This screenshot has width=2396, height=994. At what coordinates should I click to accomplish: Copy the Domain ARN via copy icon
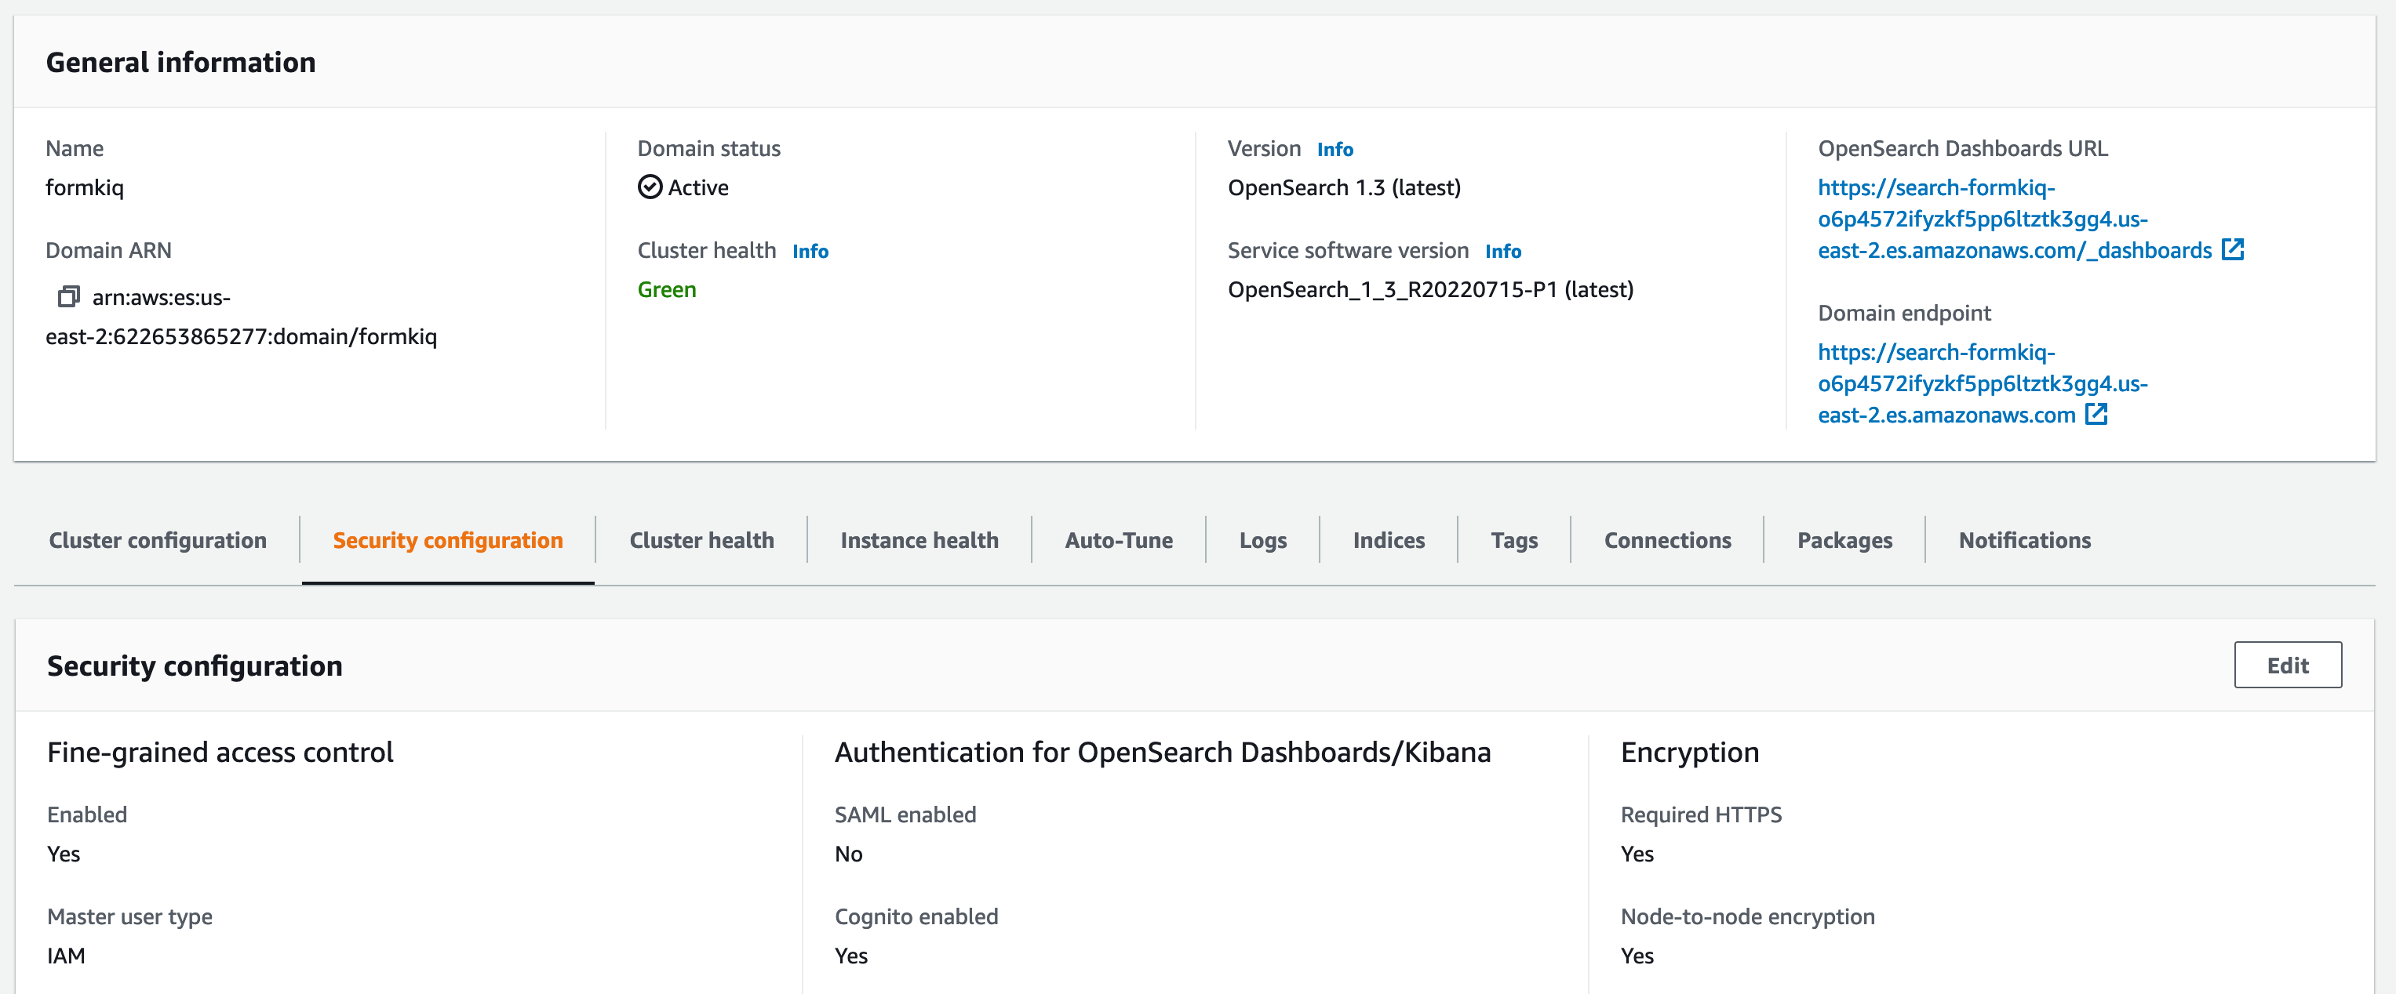tap(69, 297)
